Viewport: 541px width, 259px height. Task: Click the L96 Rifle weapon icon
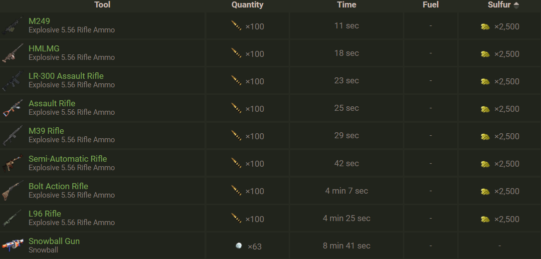pyautogui.click(x=12, y=218)
